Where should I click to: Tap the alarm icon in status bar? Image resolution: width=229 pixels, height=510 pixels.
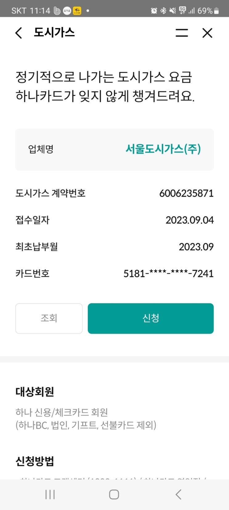pos(154,11)
